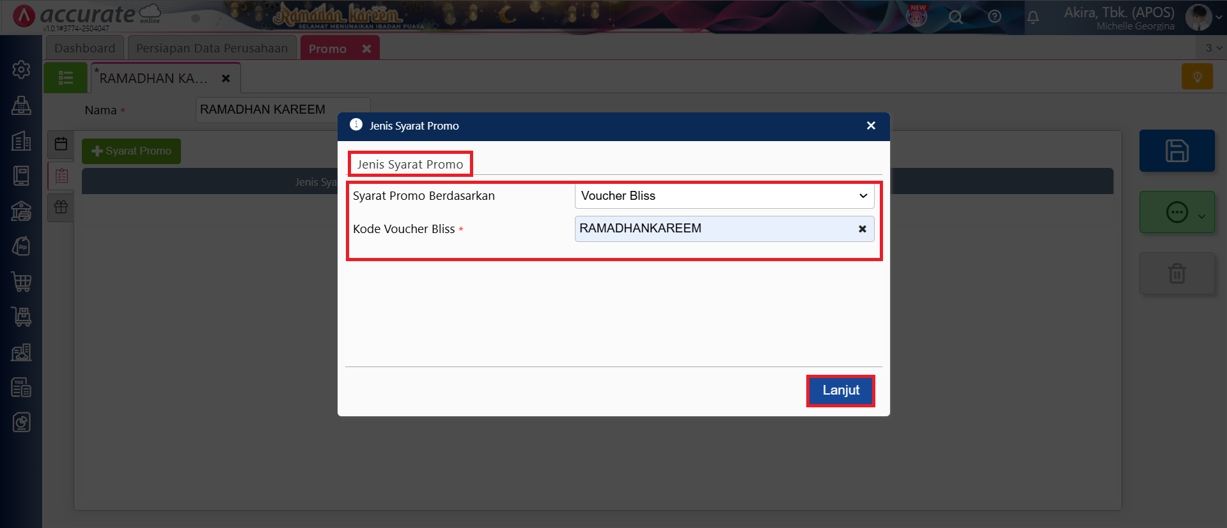Click the search magnifier icon in header
The width and height of the screenshot is (1227, 528).
click(955, 17)
